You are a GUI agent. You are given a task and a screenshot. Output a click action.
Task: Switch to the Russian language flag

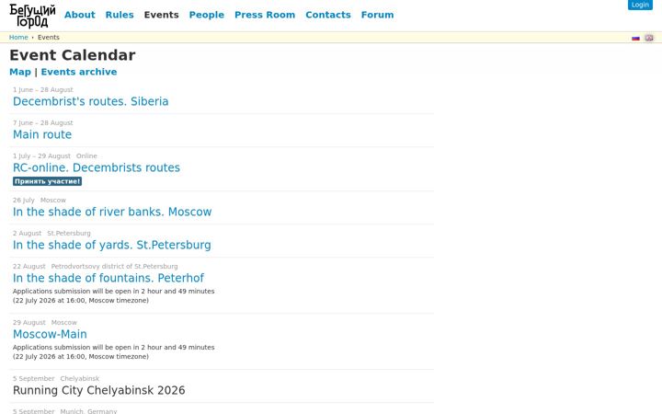coord(635,38)
